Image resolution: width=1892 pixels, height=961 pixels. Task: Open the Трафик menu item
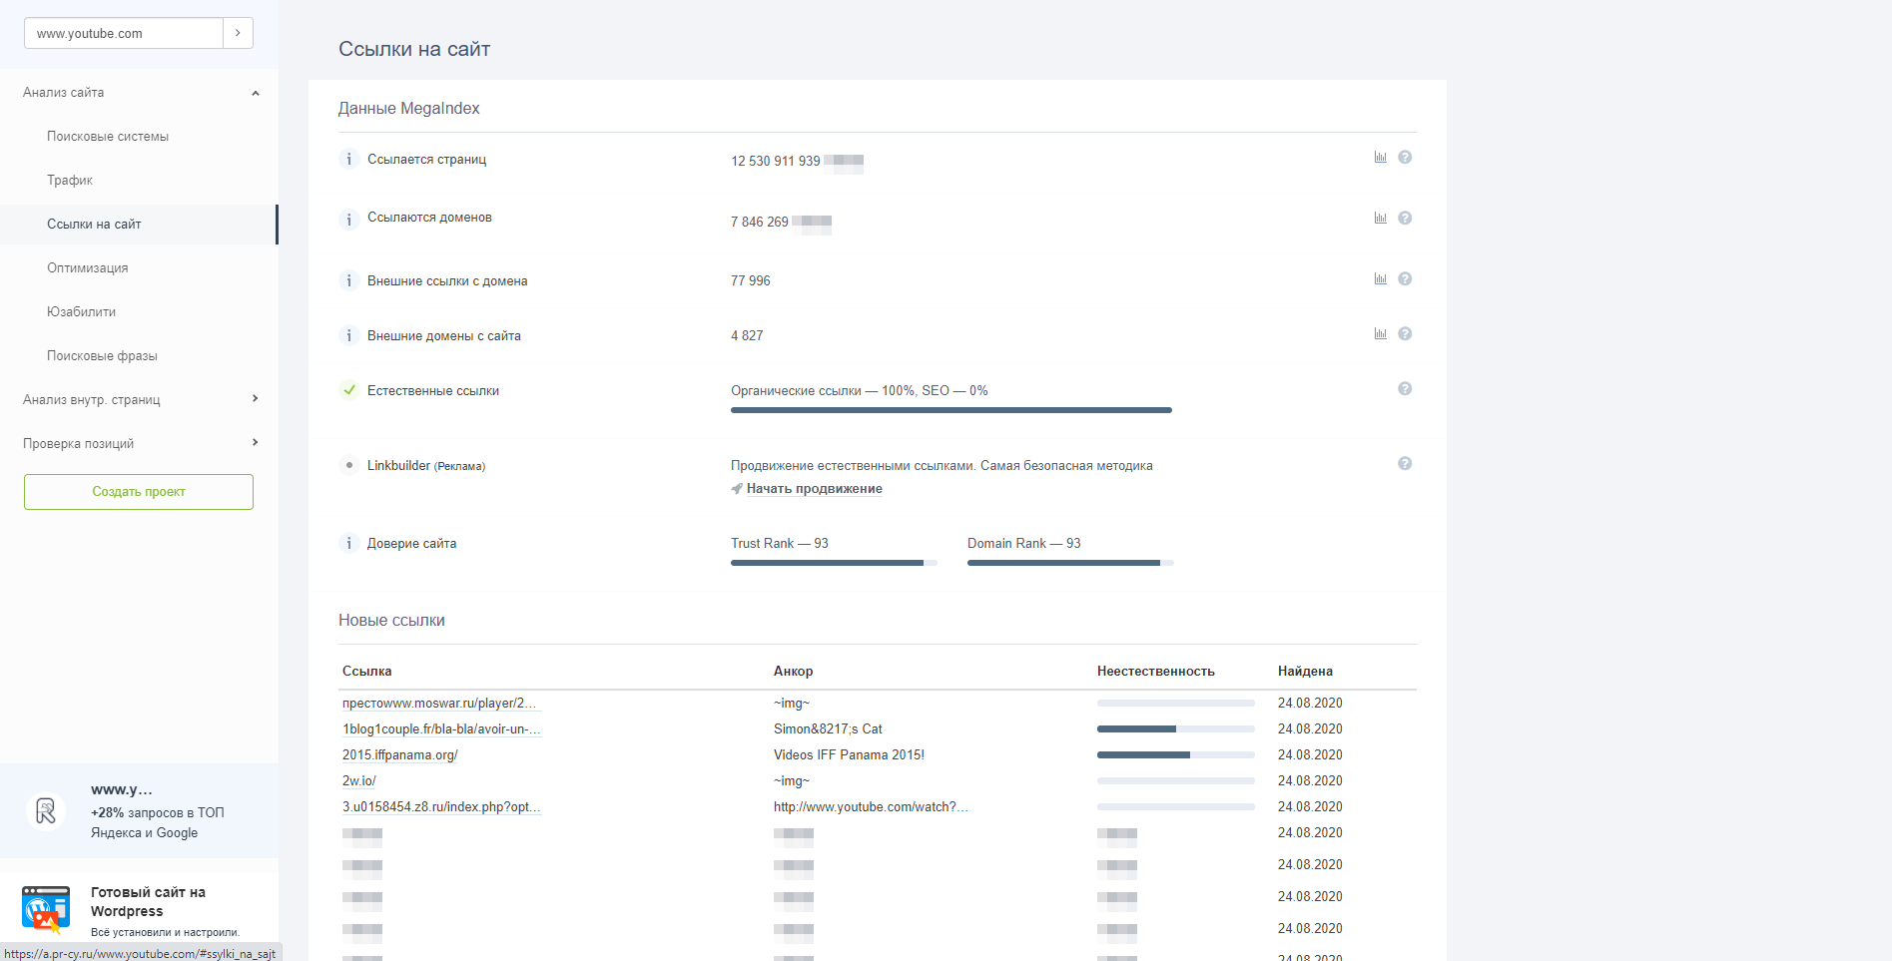tap(70, 181)
